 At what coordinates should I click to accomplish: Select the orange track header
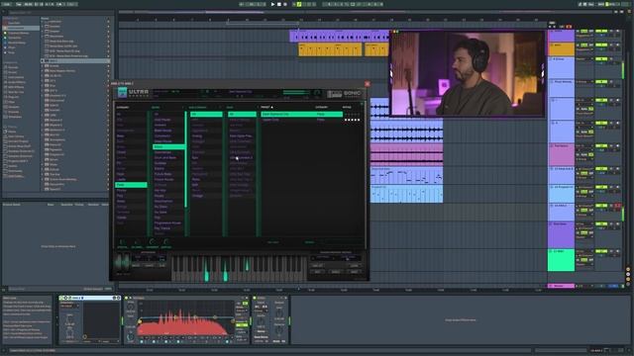561,49
